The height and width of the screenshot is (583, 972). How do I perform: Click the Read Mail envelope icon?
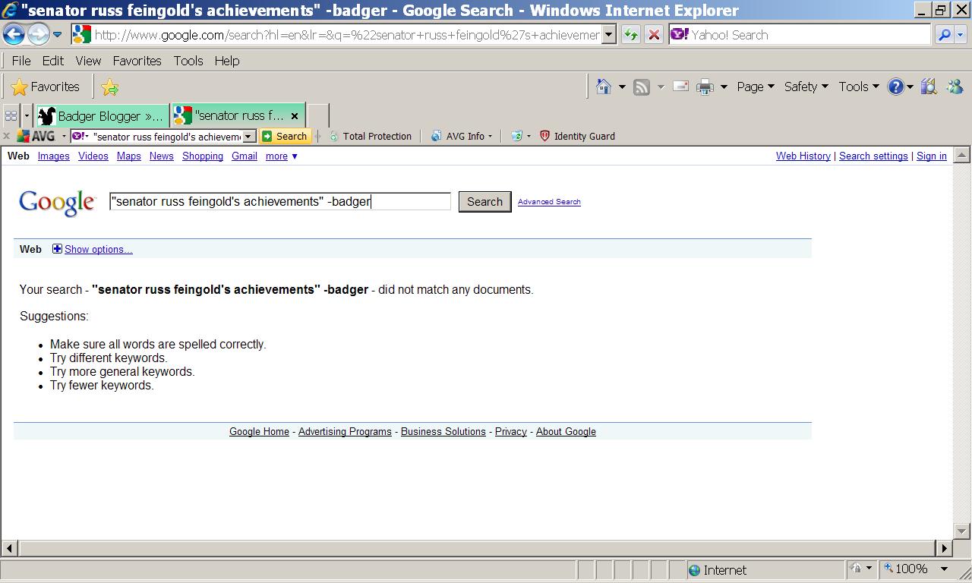pyautogui.click(x=680, y=87)
